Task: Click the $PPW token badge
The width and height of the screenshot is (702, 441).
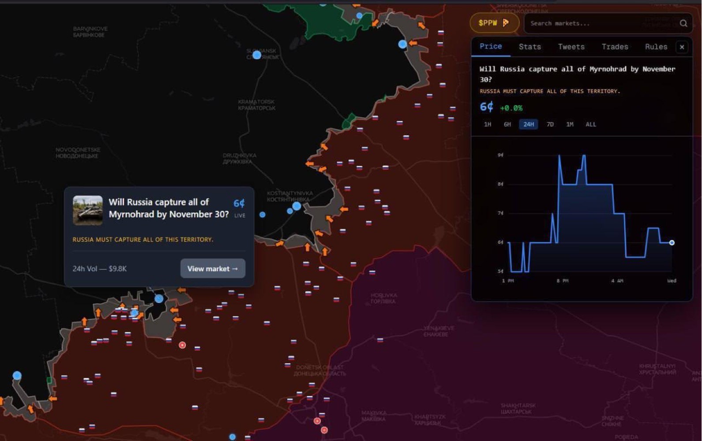Action: 494,23
